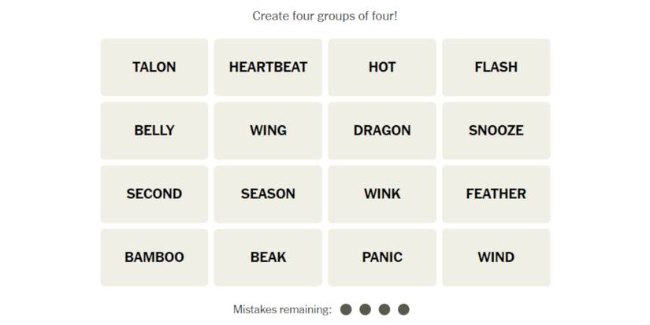This screenshot has width=650, height=325.
Task: Click the BELLY word tile
Action: (x=154, y=131)
